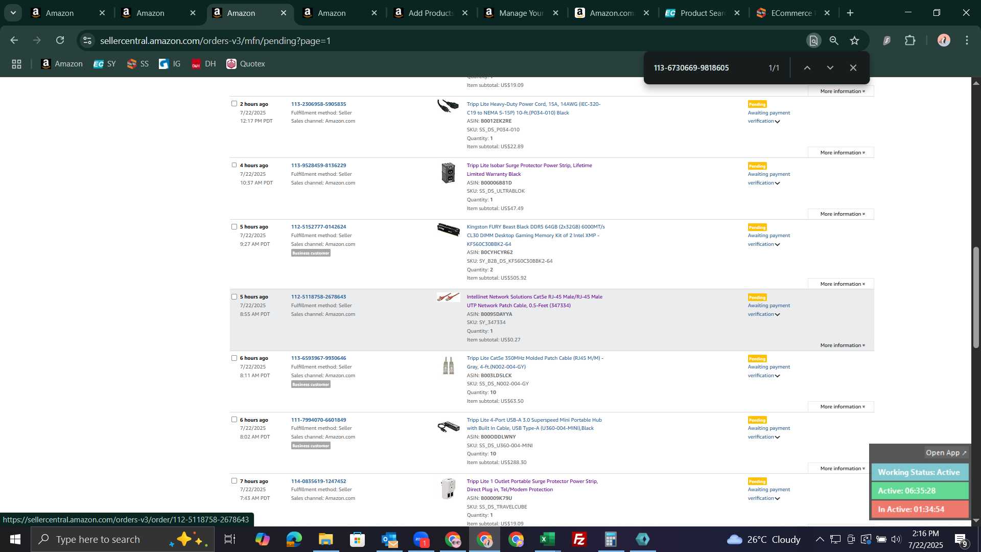This screenshot has height=552, width=981.
Task: Click the Isobar surge protector thumbnail
Action: (x=448, y=173)
